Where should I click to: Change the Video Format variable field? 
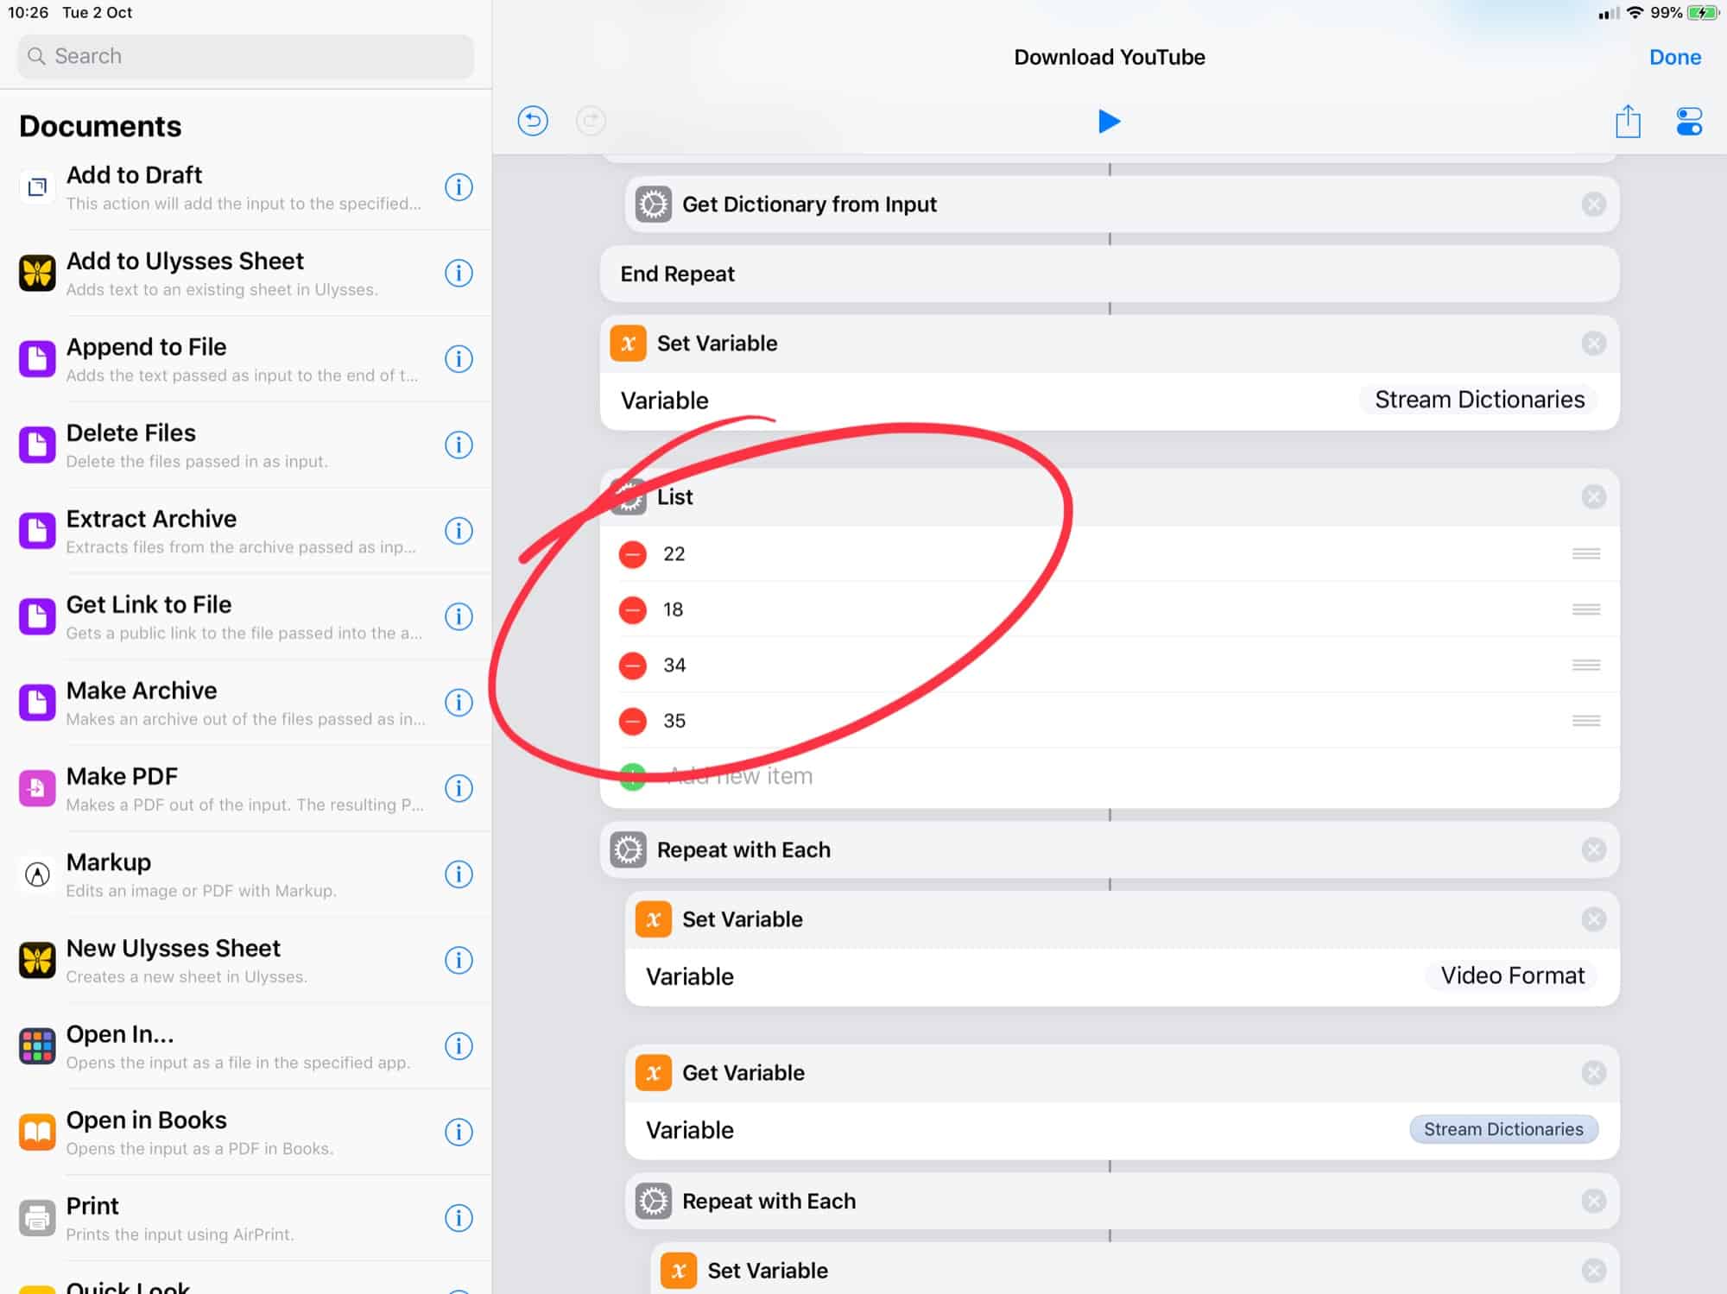pos(1511,976)
